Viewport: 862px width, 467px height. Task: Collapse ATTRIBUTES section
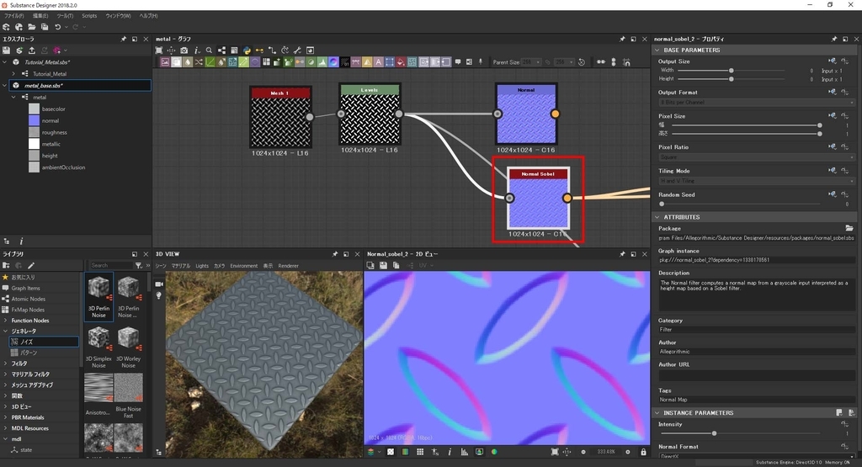point(657,217)
